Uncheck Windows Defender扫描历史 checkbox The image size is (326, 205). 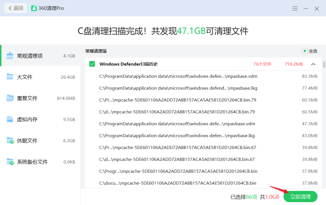pos(92,64)
